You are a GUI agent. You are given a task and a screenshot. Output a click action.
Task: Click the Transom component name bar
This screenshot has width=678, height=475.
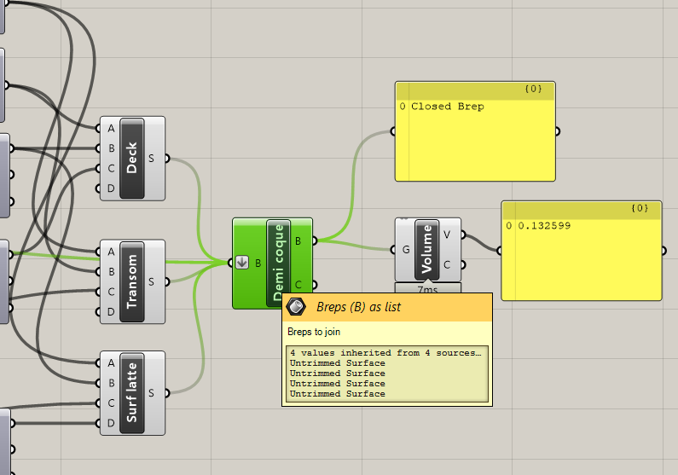click(x=132, y=281)
